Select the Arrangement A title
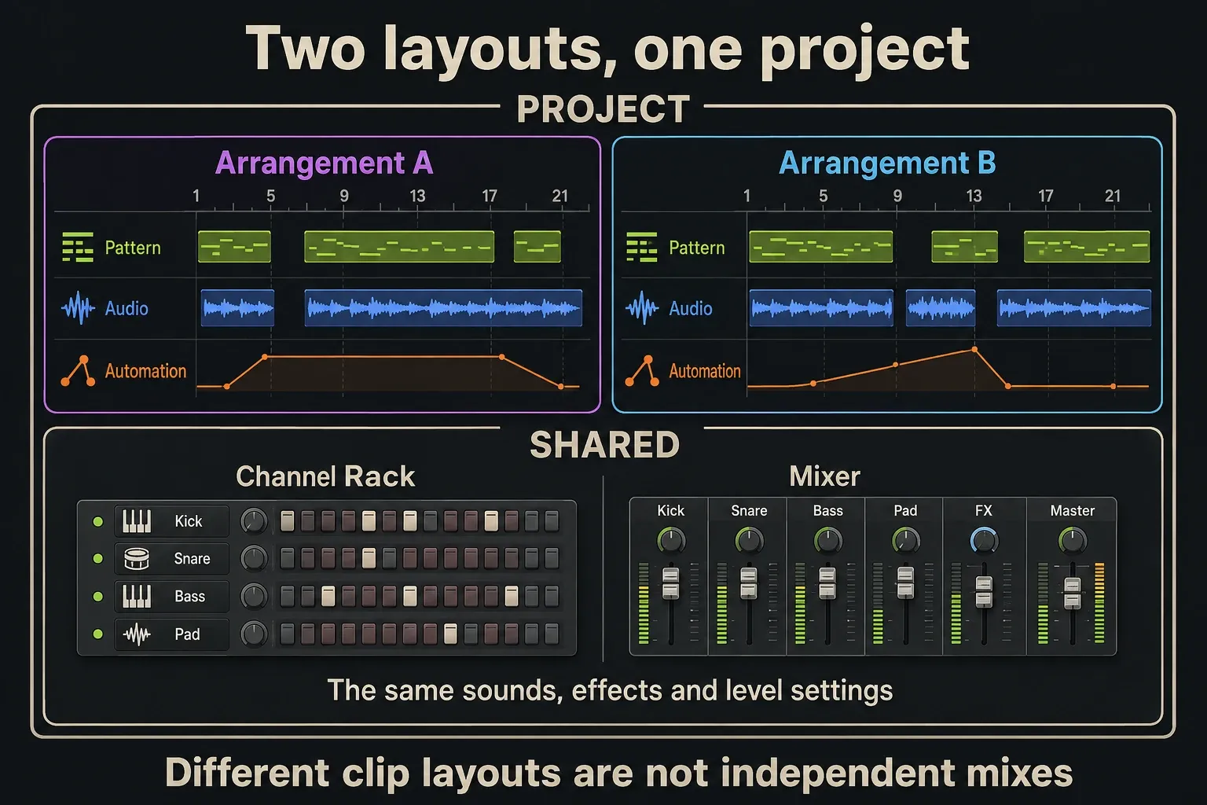Viewport: 1207px width, 805px height. [x=325, y=163]
